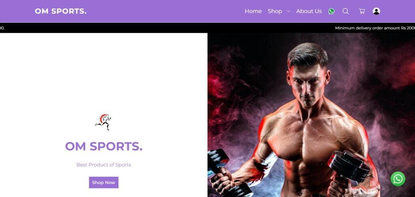
Task: Click the user account profile icon
Action: coord(376,11)
